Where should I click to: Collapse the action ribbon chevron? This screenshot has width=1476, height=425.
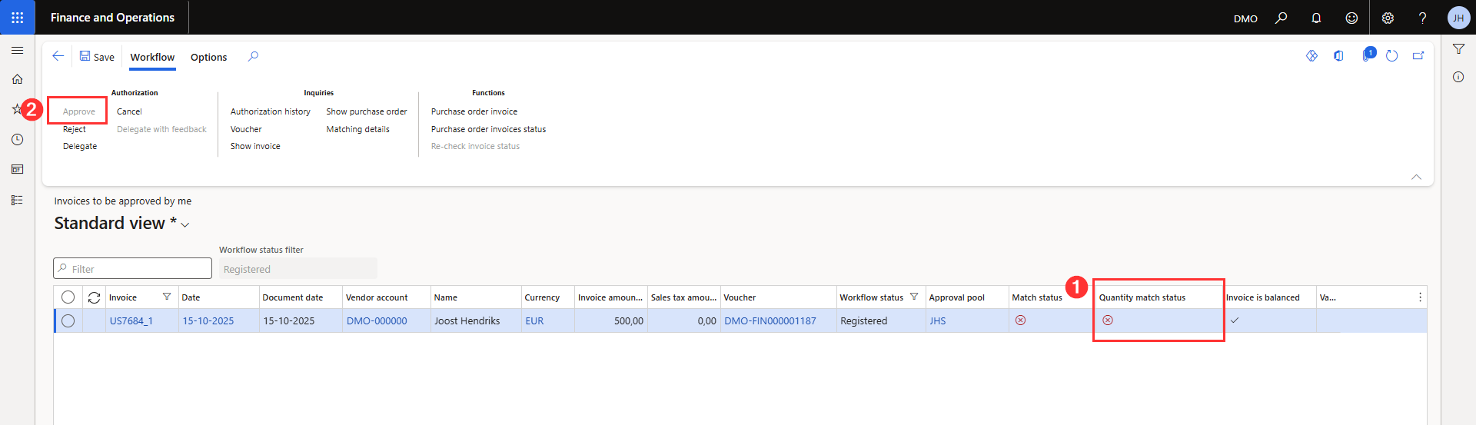(1416, 177)
